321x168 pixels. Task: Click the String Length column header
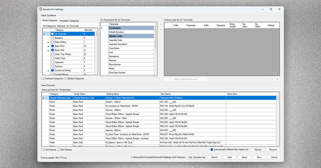pos(234,25)
